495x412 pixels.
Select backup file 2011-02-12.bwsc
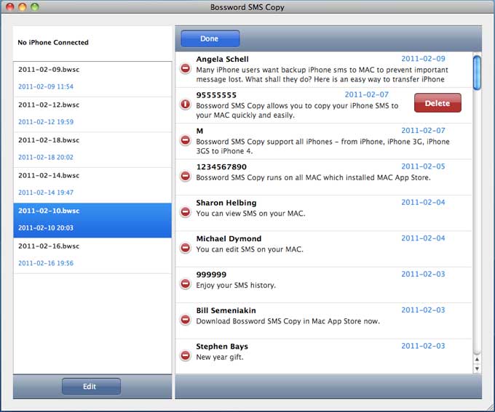pyautogui.click(x=92, y=114)
